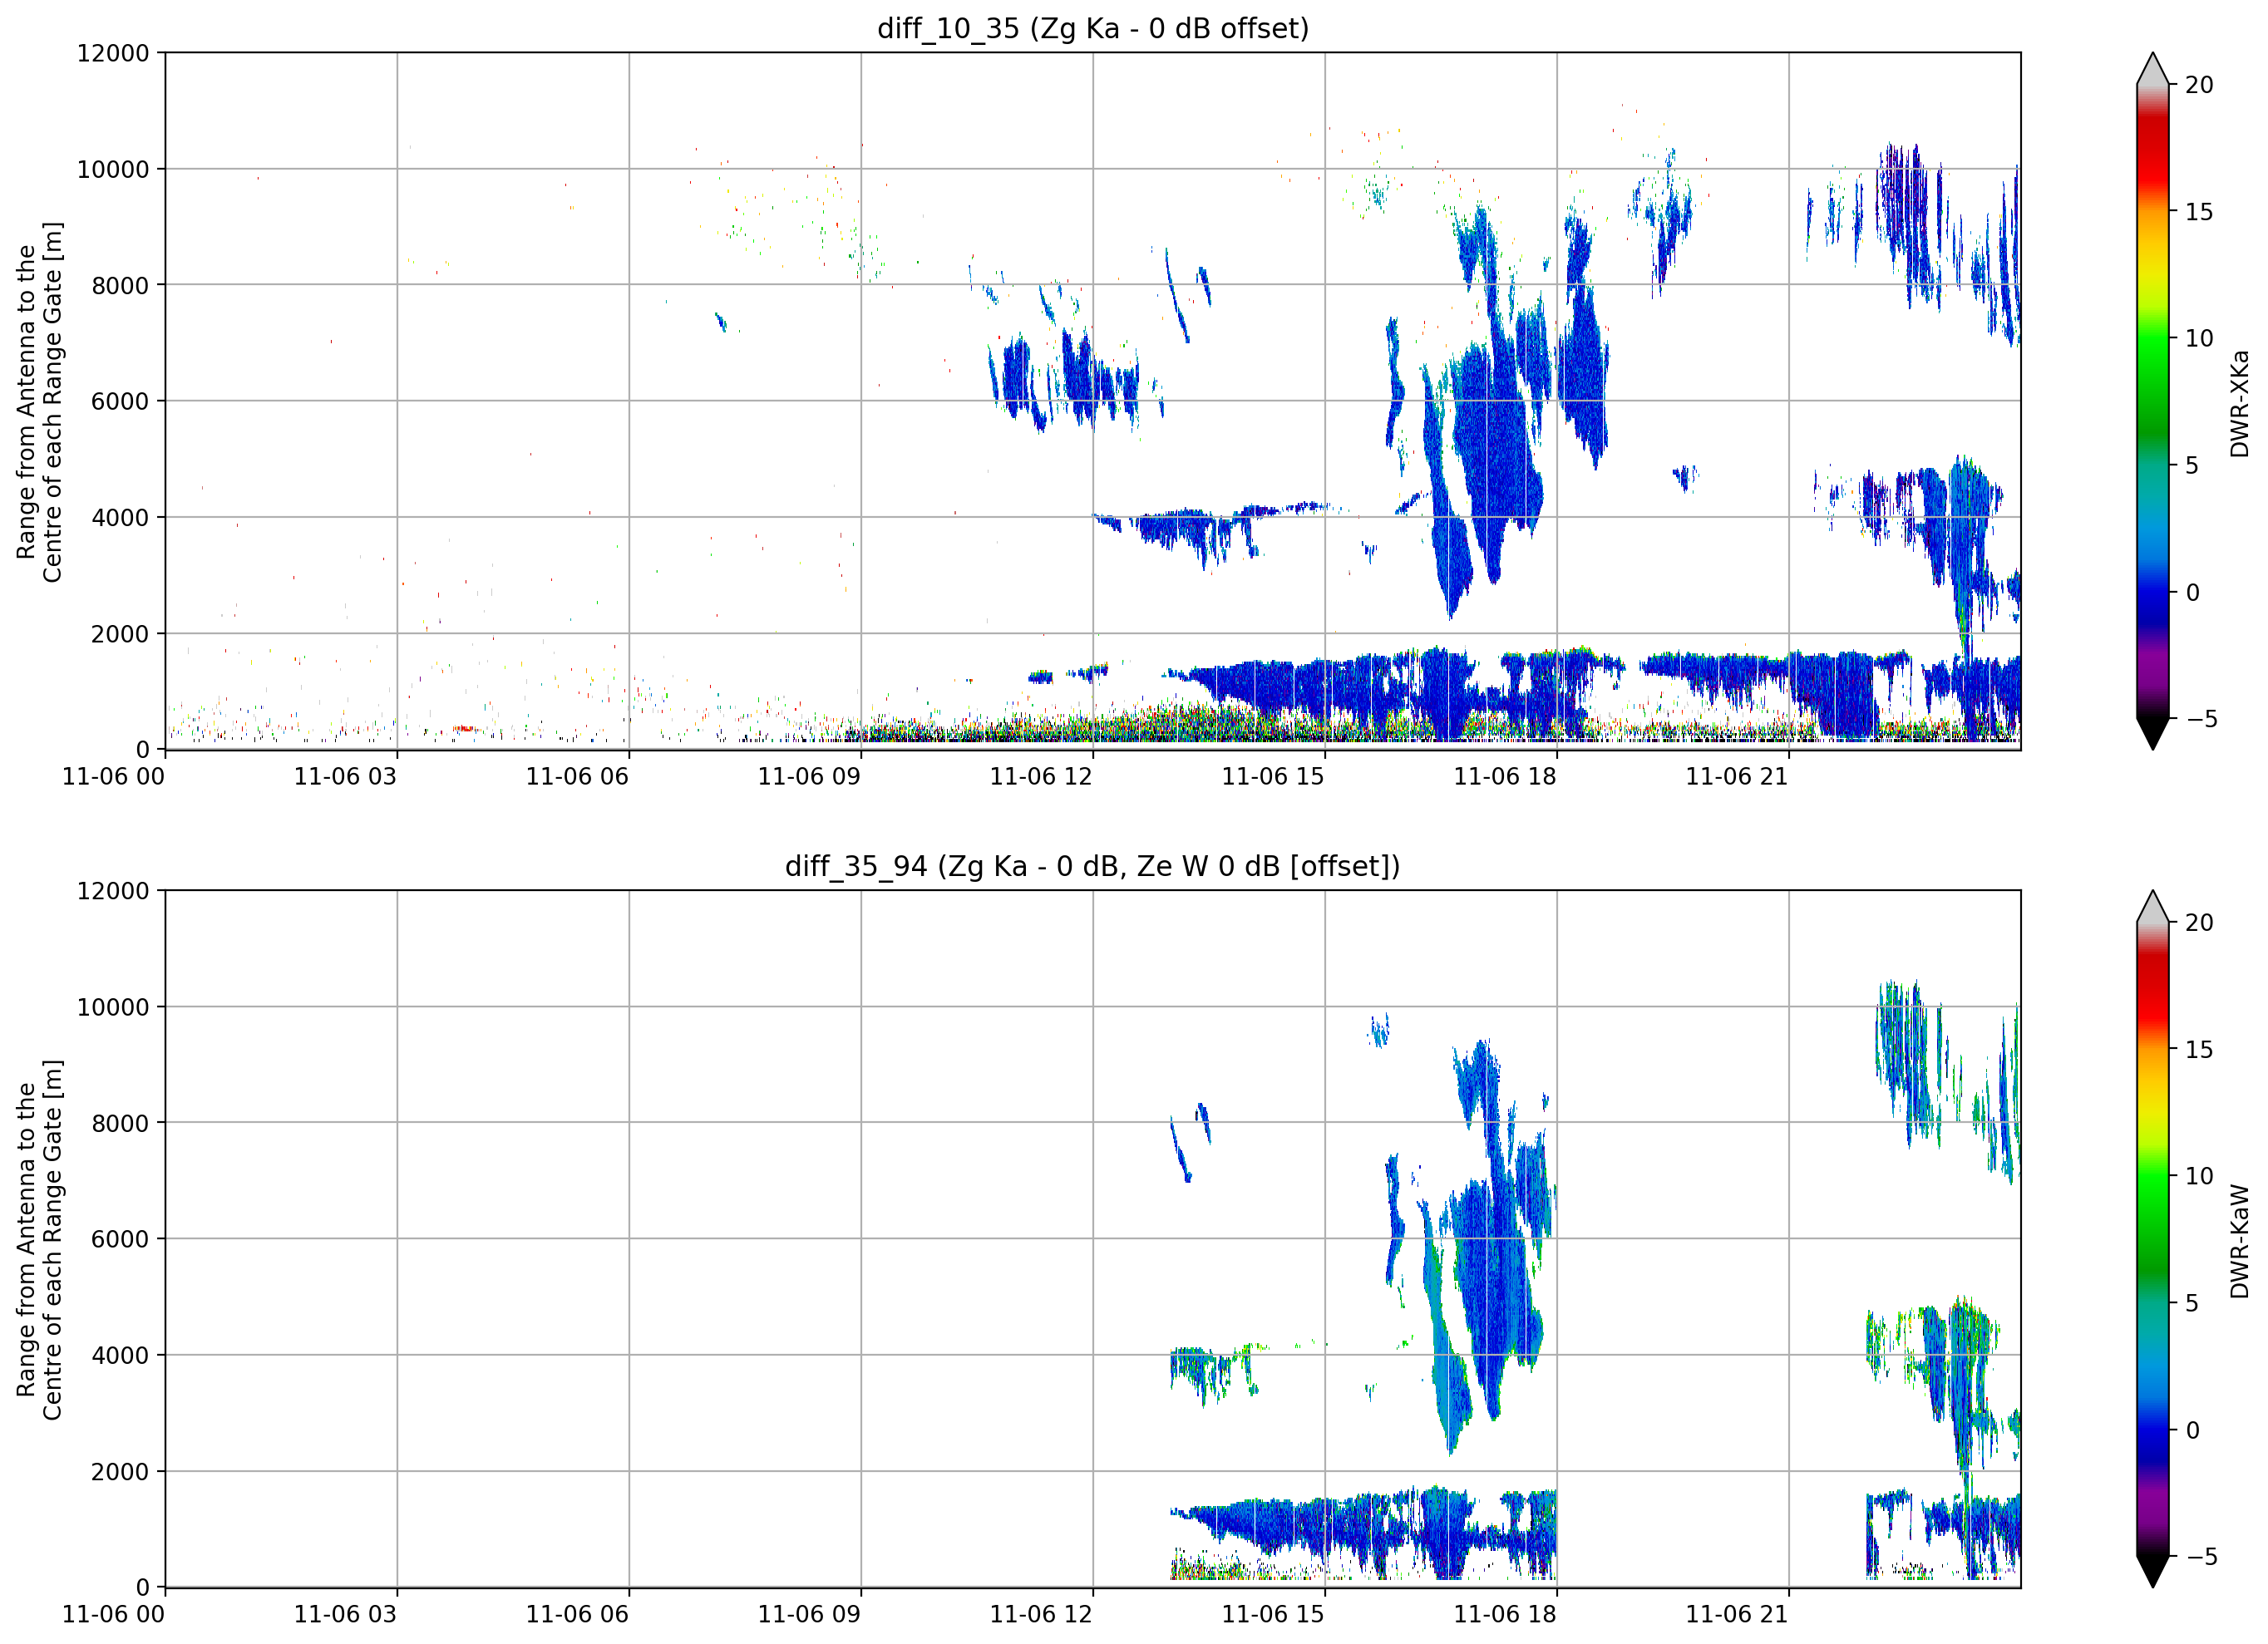Click tick value 0 on DWR-XKa colorbar
Image resolution: width=2268 pixels, height=1644 pixels.
point(2192,592)
